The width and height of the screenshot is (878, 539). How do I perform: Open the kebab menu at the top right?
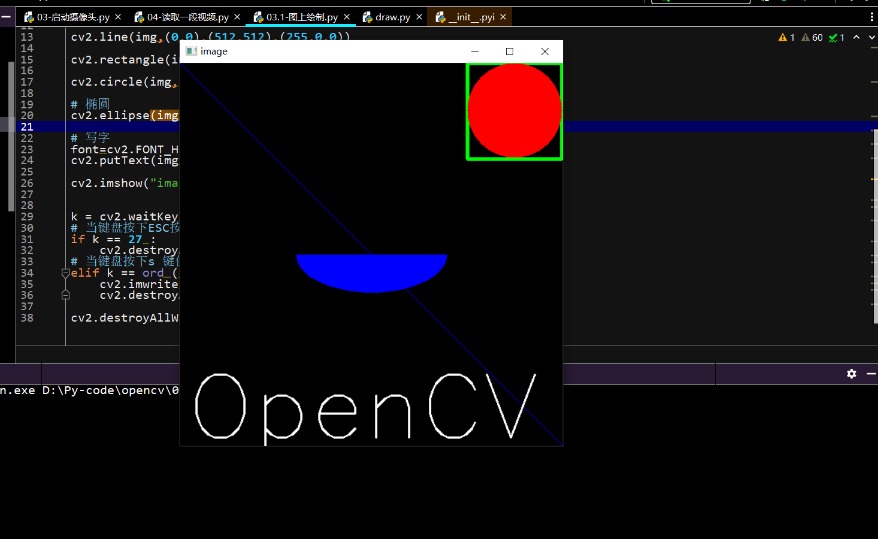(x=872, y=17)
